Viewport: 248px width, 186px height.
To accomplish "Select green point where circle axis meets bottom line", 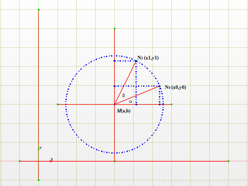I will tap(114, 161).
